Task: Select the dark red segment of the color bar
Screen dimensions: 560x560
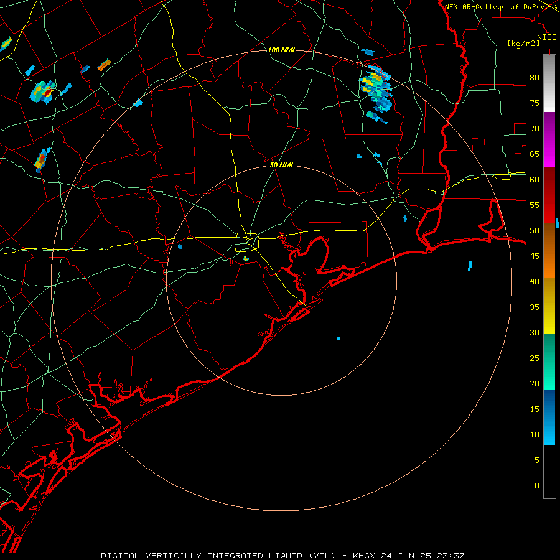Action: (x=549, y=195)
